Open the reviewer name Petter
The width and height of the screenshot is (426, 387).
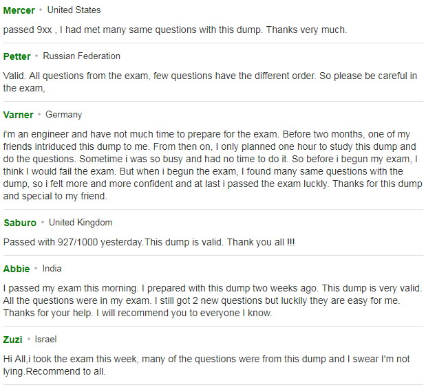pyautogui.click(x=17, y=56)
